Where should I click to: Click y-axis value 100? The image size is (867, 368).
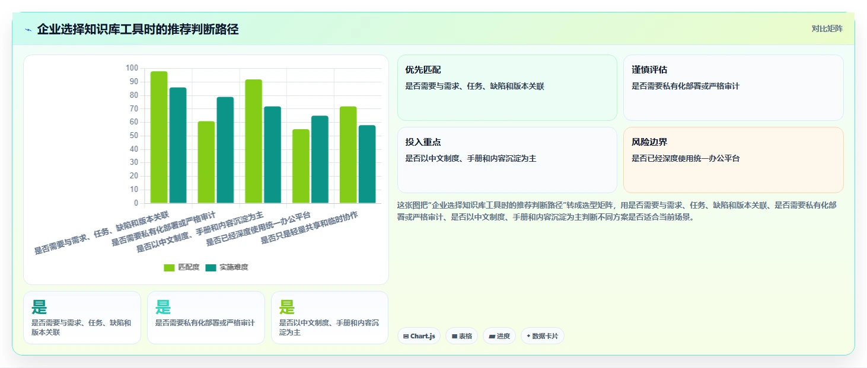pyautogui.click(x=132, y=68)
